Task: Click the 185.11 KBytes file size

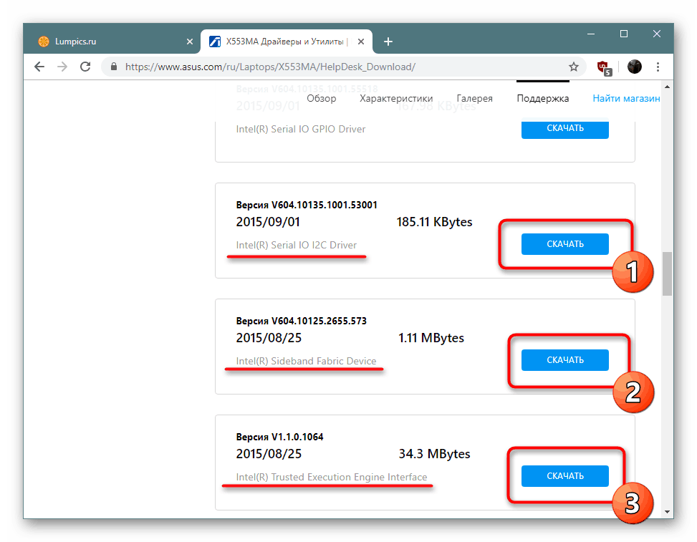Action: (434, 222)
